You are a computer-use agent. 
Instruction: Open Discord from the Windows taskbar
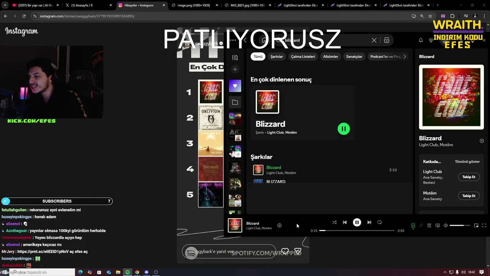[x=146, y=272]
